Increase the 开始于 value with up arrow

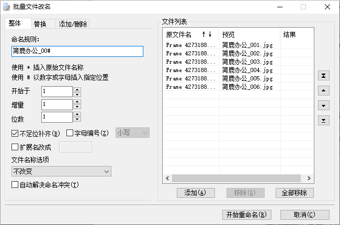77,89
